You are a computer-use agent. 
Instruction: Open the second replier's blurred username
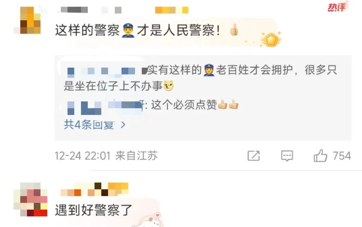106,107
